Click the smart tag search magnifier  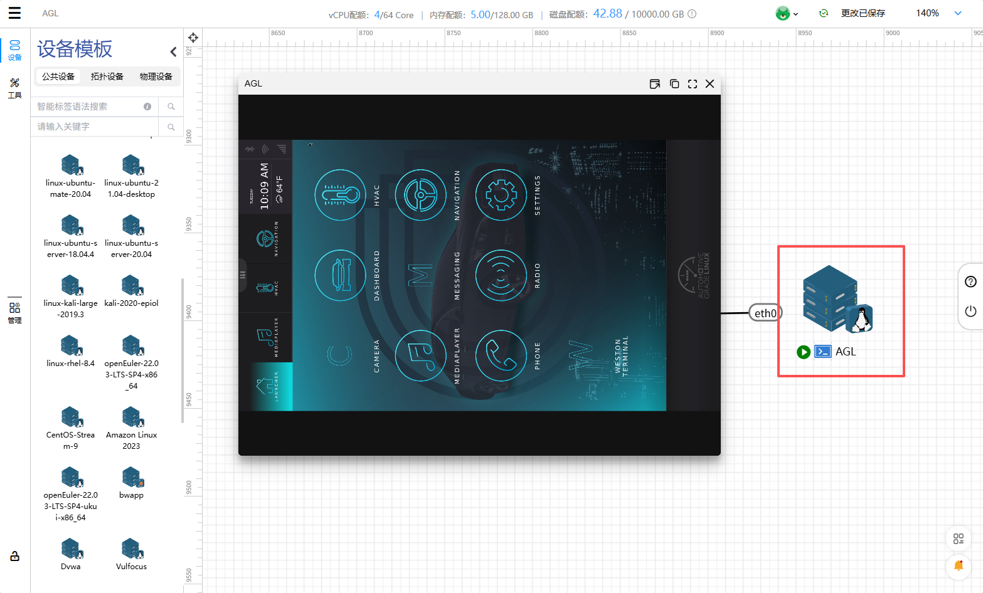click(x=171, y=107)
